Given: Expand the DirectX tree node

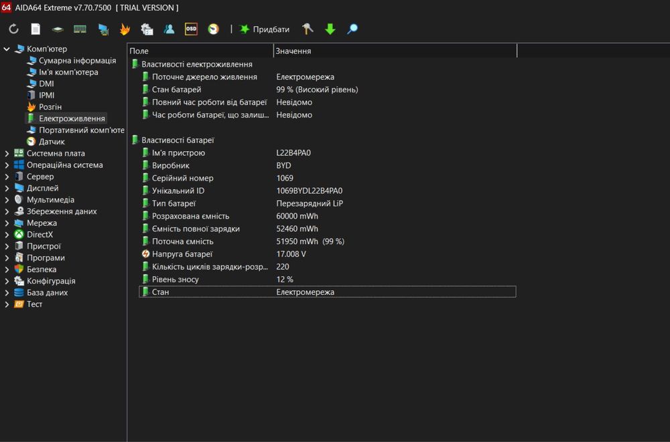Looking at the screenshot, I should tap(7, 234).
